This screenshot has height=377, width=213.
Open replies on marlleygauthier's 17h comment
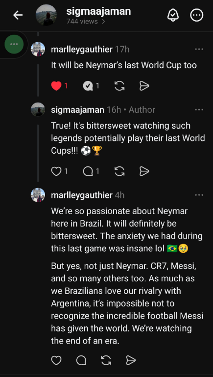pos(88,86)
